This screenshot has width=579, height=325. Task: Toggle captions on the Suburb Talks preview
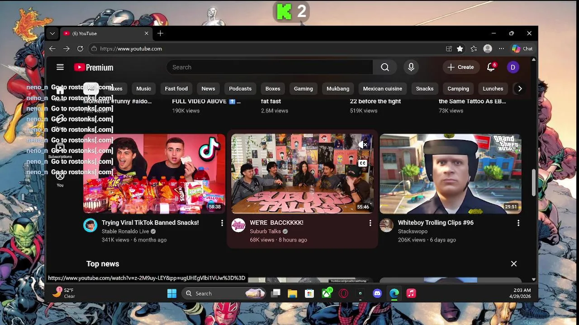pyautogui.click(x=363, y=163)
